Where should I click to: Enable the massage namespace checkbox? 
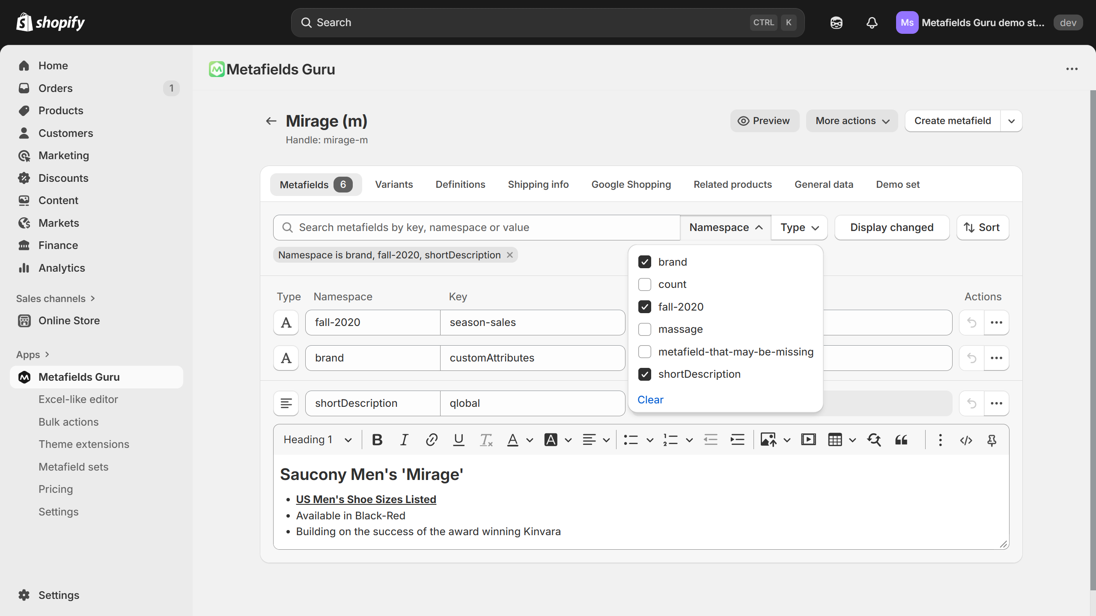pyautogui.click(x=644, y=329)
